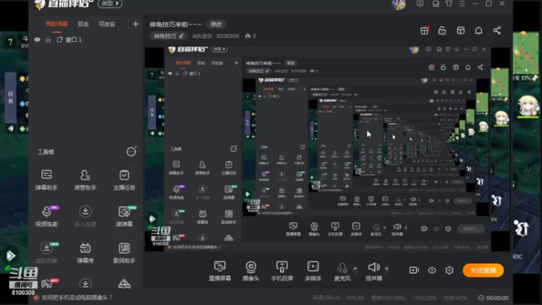Open toolbox more options circle icon
Screen dimensions: 542x305
(x=131, y=151)
